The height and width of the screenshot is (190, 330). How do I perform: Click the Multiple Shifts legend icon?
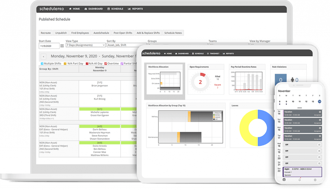(x=42, y=63)
